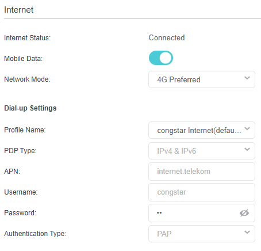Image resolution: width=261 pixels, height=251 pixels.
Task: Click the chevron arrow in PDP Type box
Action: click(x=247, y=149)
